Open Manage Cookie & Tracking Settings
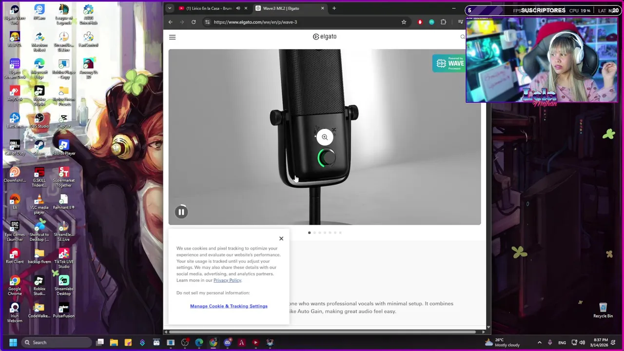 [x=229, y=306]
